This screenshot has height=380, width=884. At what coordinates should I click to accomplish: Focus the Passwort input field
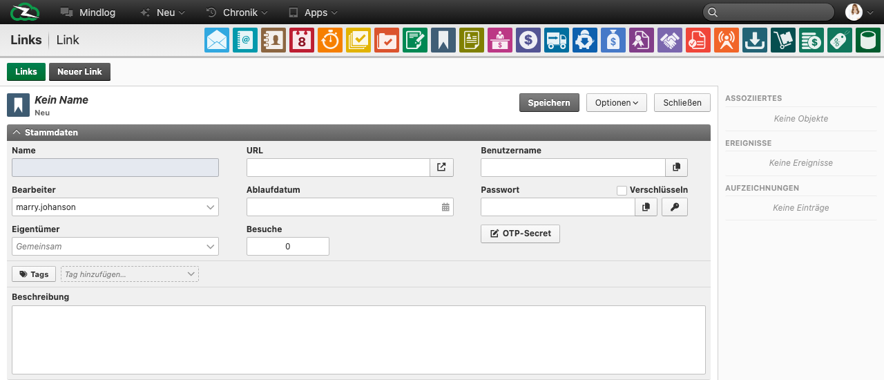pyautogui.click(x=558, y=207)
